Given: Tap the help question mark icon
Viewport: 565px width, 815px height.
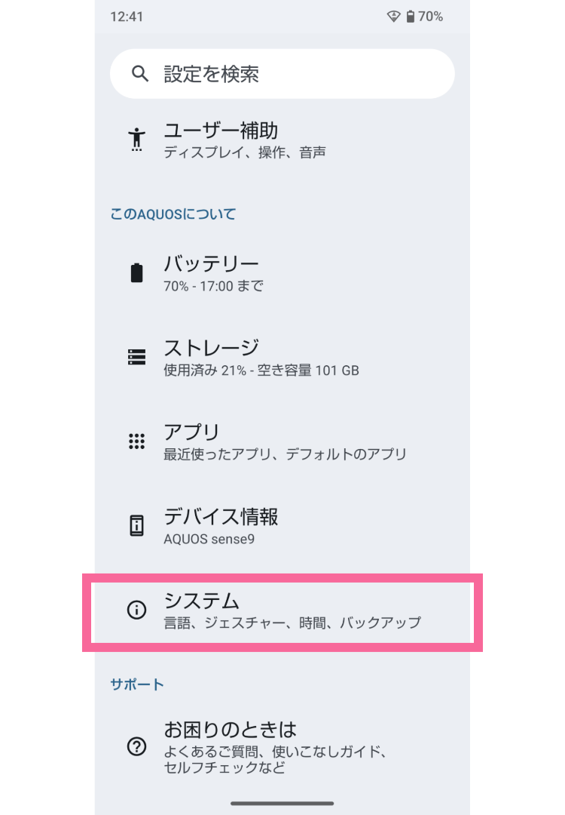Looking at the screenshot, I should (136, 747).
